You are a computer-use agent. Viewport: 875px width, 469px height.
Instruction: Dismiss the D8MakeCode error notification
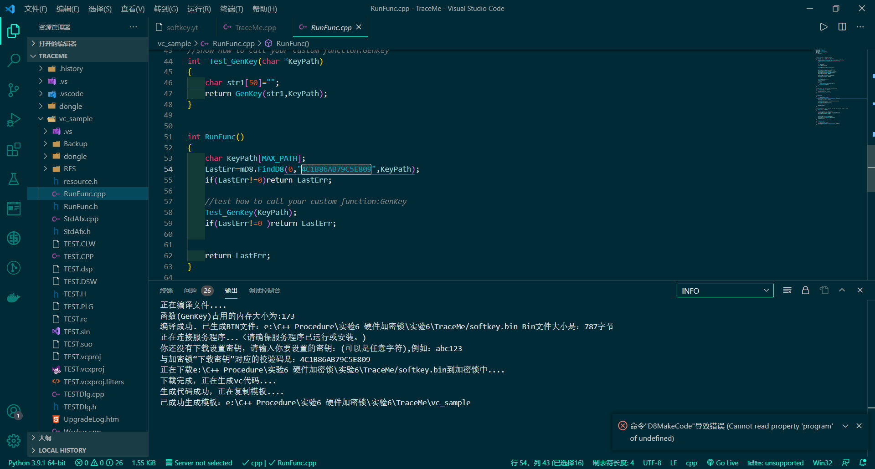tap(859, 426)
